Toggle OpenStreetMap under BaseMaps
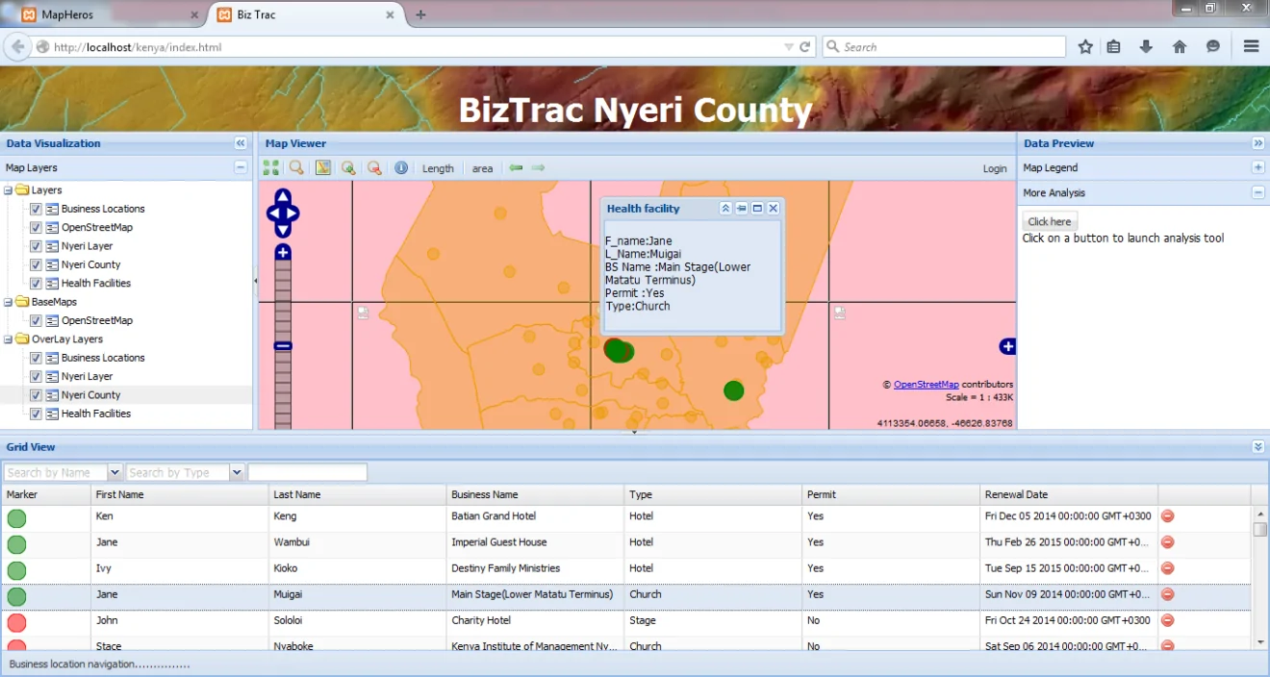This screenshot has width=1270, height=677. (36, 320)
